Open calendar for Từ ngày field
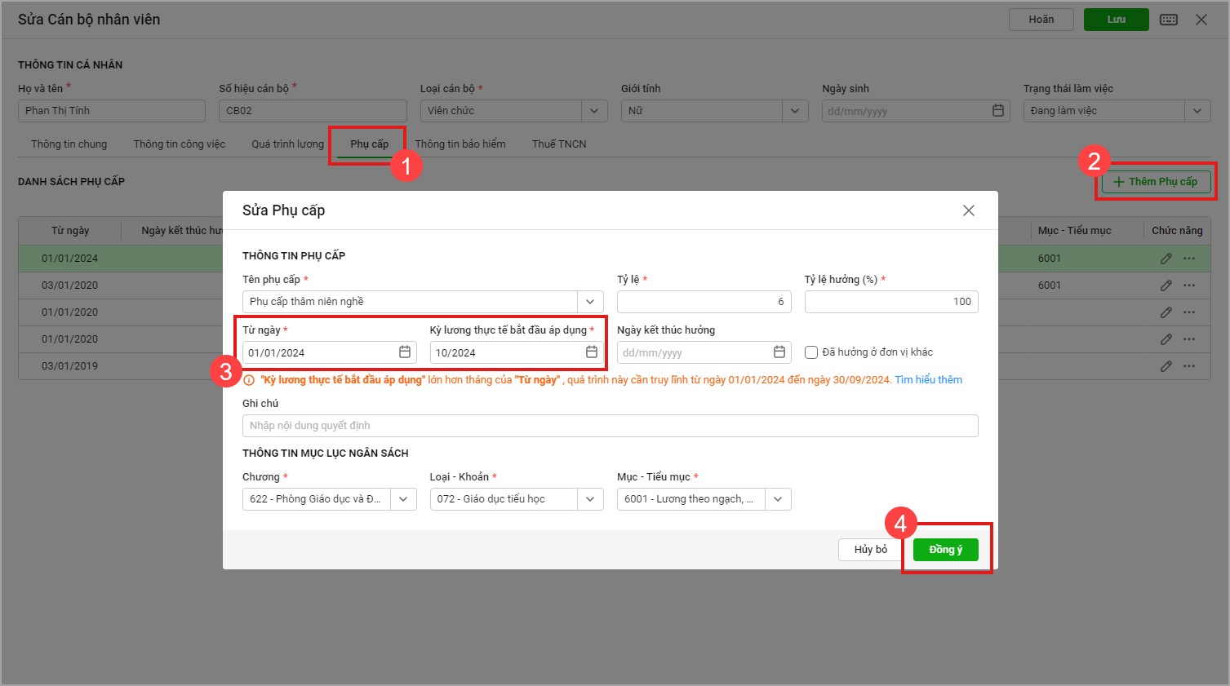Image resolution: width=1230 pixels, height=686 pixels. pyautogui.click(x=405, y=352)
